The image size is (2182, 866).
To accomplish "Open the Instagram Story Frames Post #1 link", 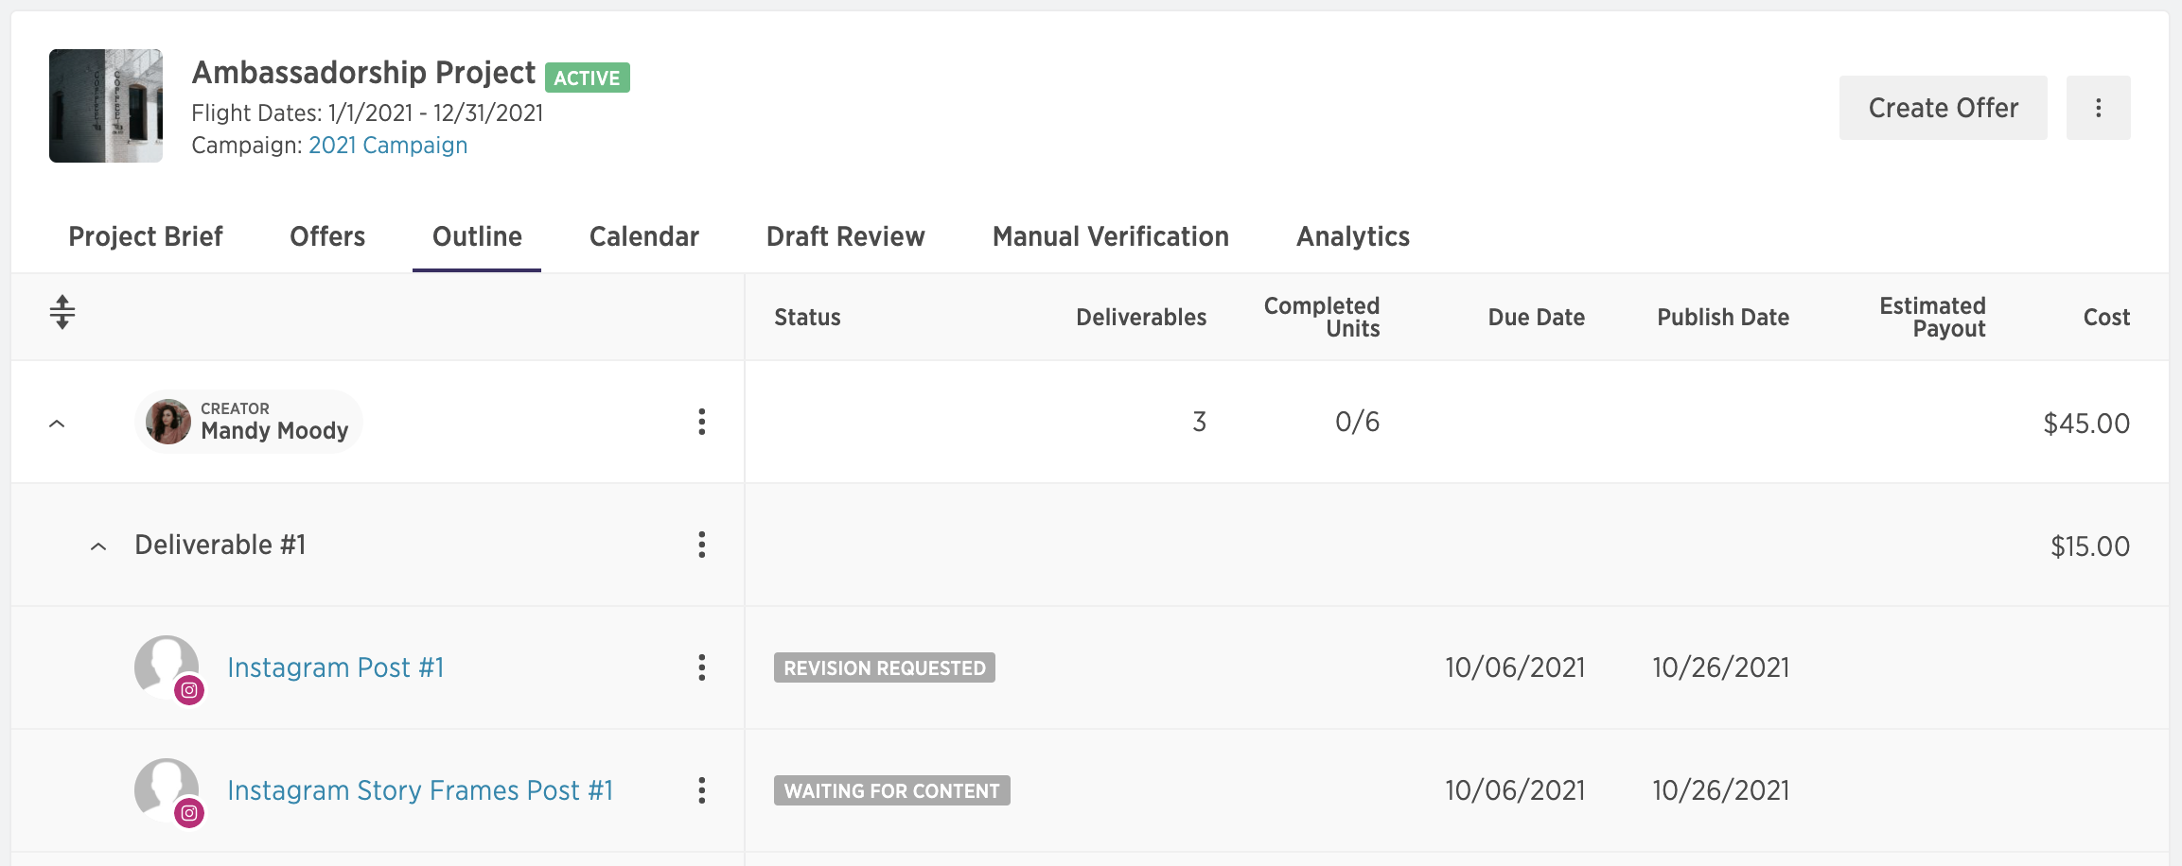I will pos(420,790).
